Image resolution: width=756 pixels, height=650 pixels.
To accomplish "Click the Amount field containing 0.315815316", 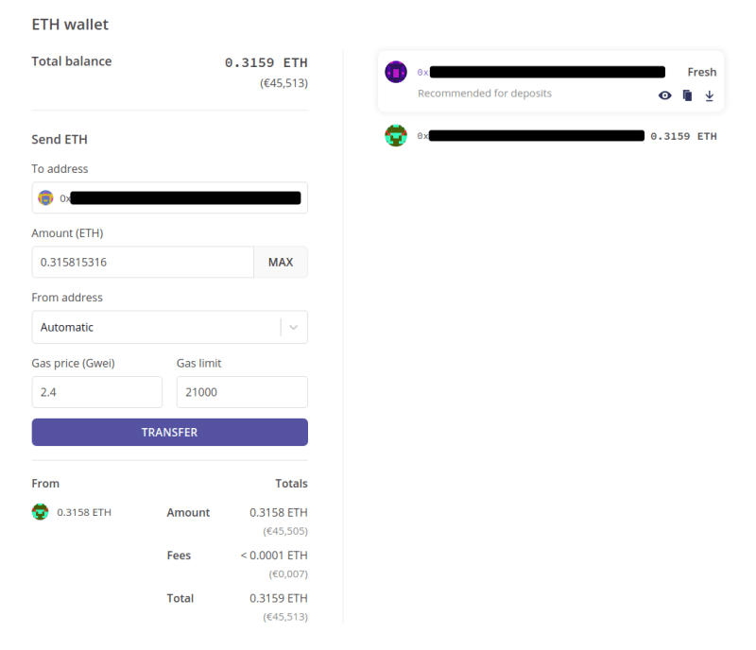I will click(142, 262).
